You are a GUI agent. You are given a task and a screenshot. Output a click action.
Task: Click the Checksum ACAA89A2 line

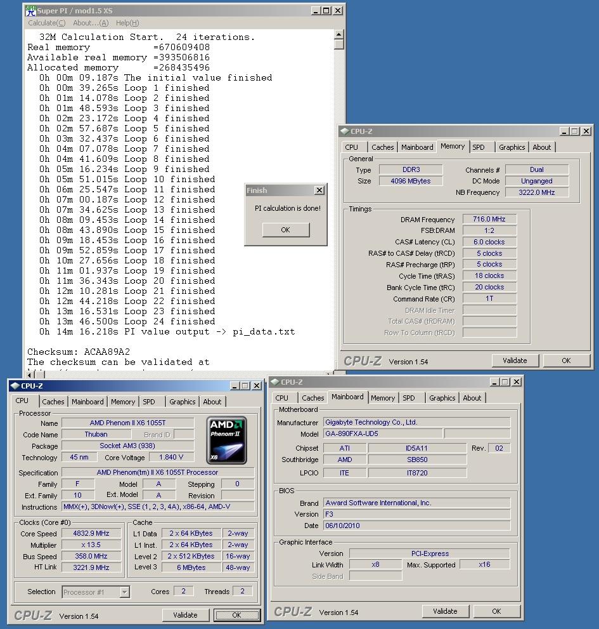click(x=79, y=352)
